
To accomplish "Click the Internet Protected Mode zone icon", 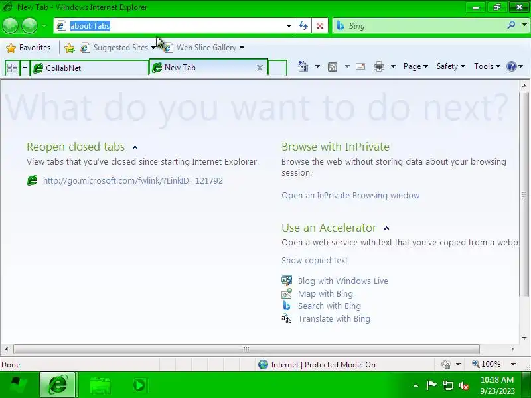I will 263,364.
